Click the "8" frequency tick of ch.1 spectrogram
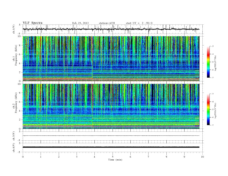228x176 pixels. pyautogui.click(x=20, y=45)
